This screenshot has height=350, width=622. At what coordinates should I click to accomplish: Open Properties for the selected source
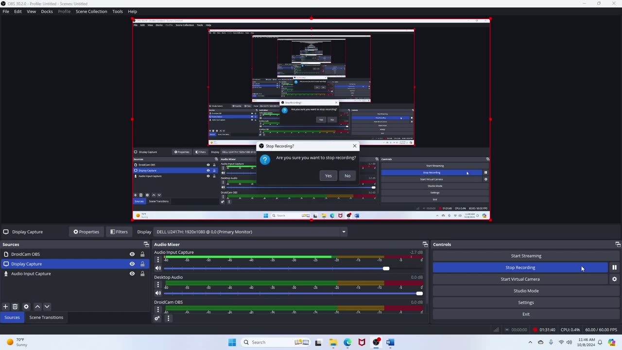coord(86,232)
